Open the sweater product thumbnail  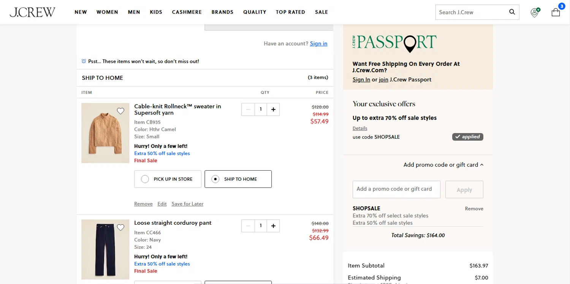[x=105, y=133]
